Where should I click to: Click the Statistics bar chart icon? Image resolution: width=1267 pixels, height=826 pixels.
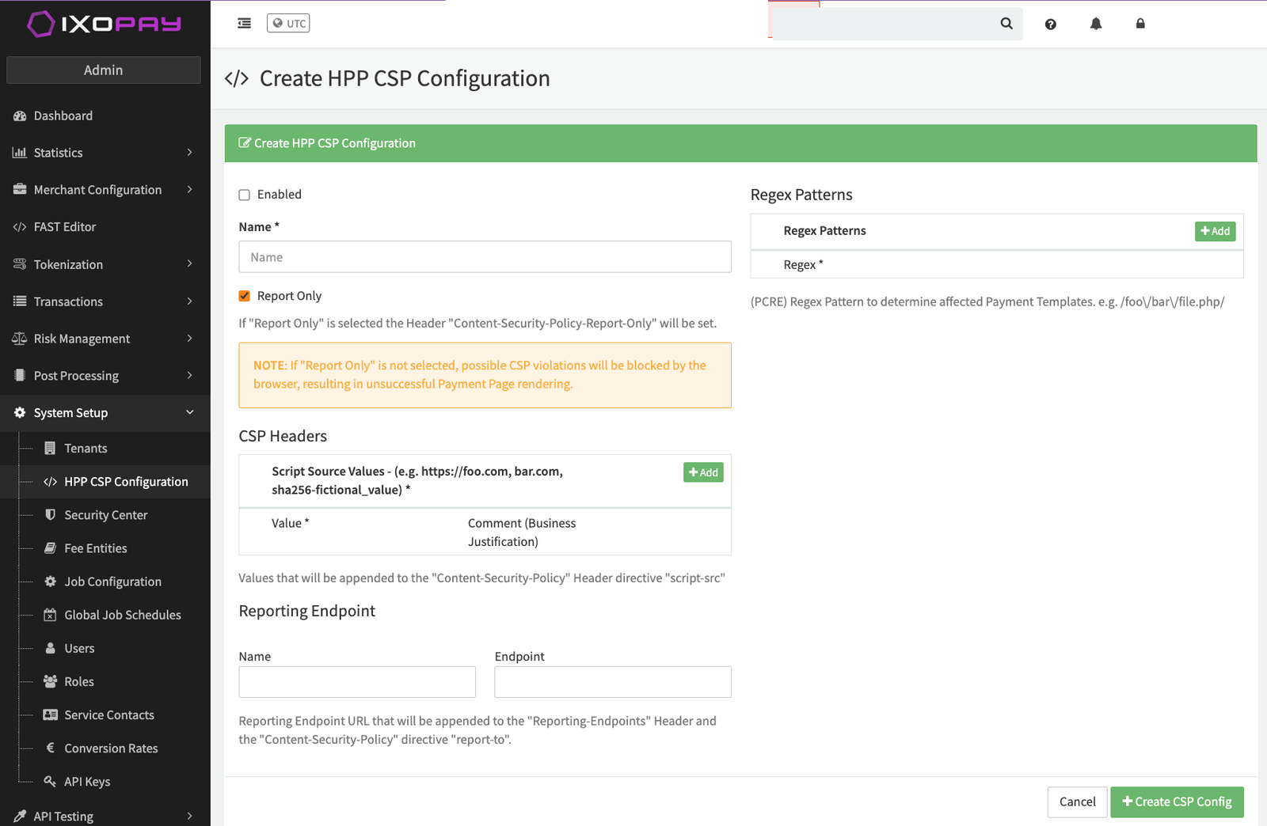pyautogui.click(x=20, y=153)
